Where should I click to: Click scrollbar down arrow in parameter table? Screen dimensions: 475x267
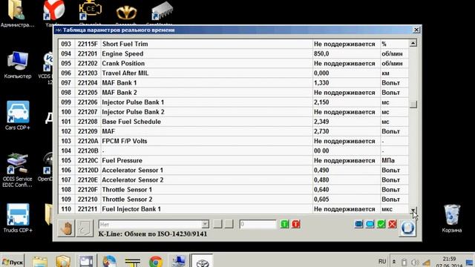point(413,210)
